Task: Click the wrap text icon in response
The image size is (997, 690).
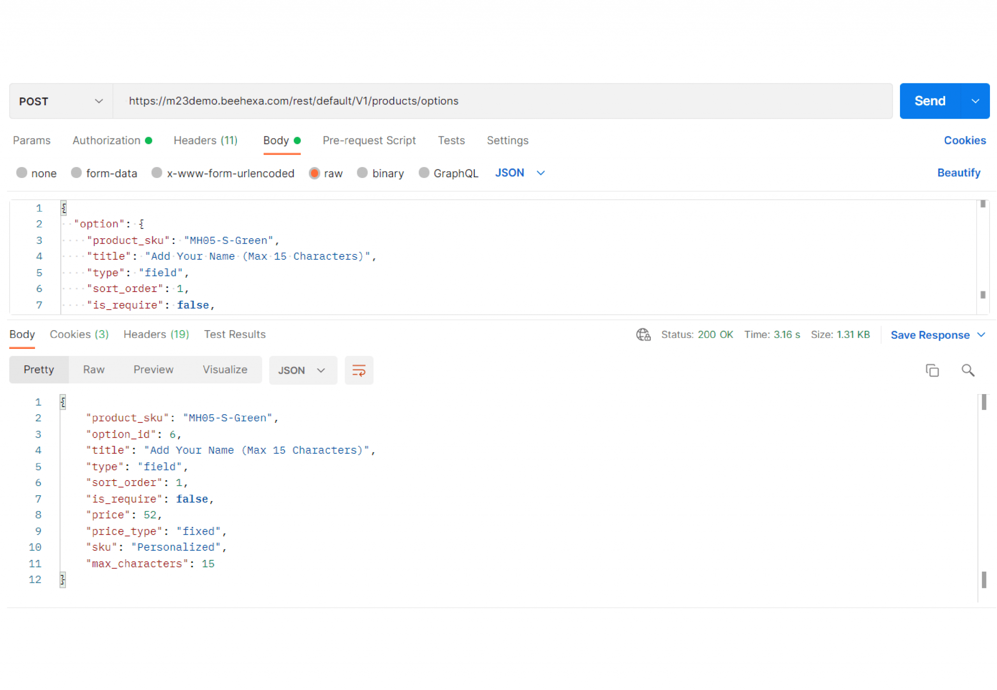Action: coord(359,370)
